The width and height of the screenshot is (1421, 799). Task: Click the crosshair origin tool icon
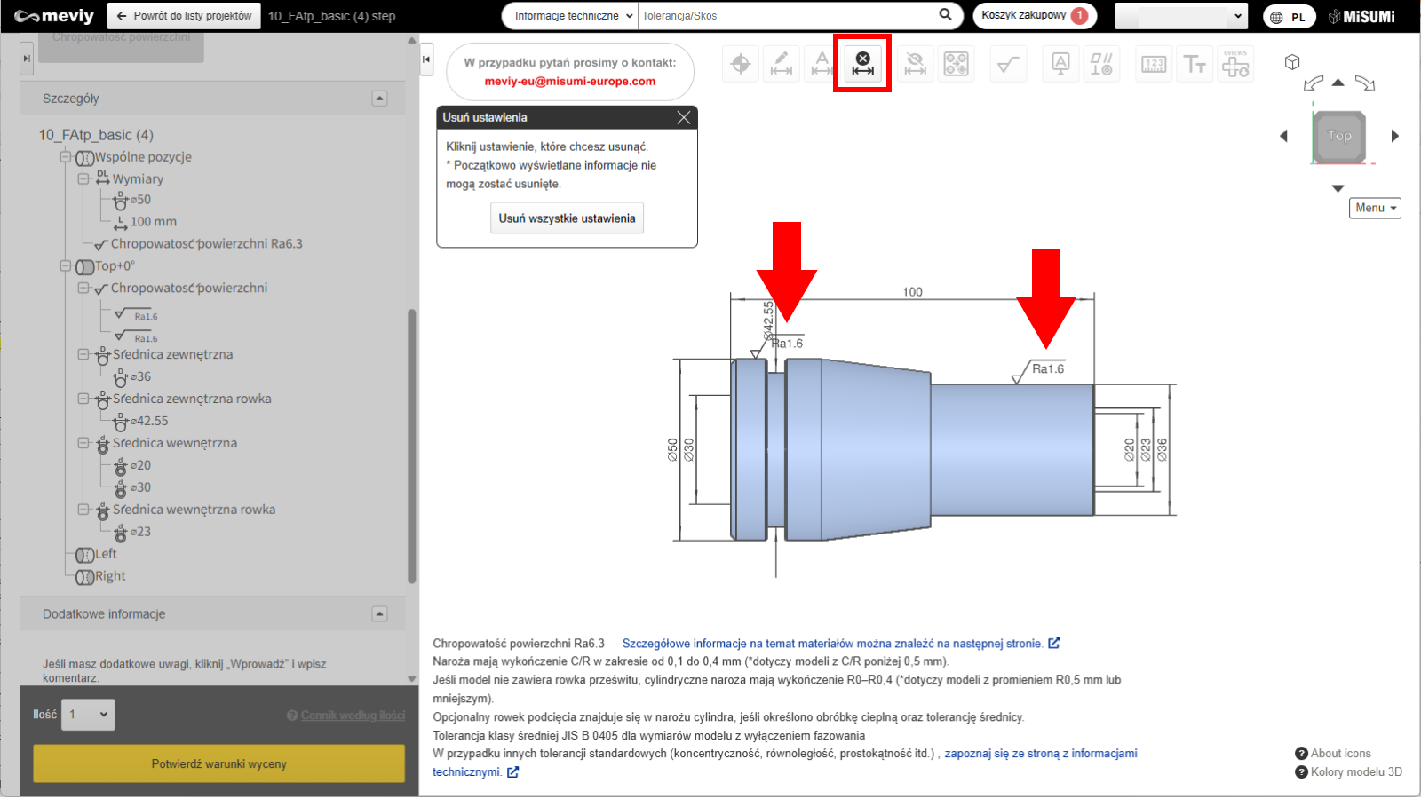741,64
